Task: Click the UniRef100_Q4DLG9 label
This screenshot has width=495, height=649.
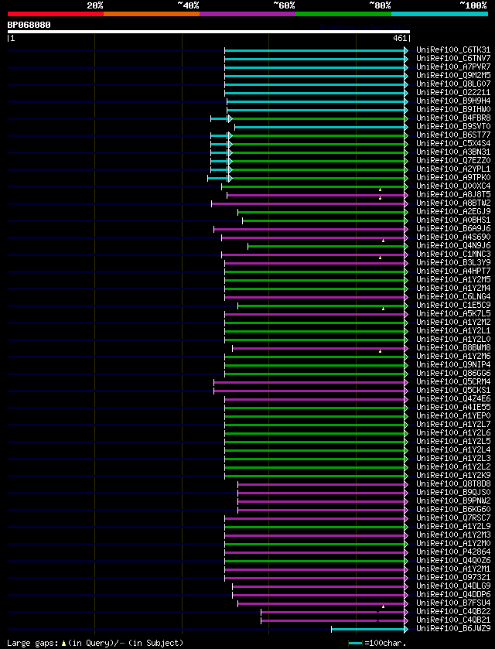Action: click(453, 586)
